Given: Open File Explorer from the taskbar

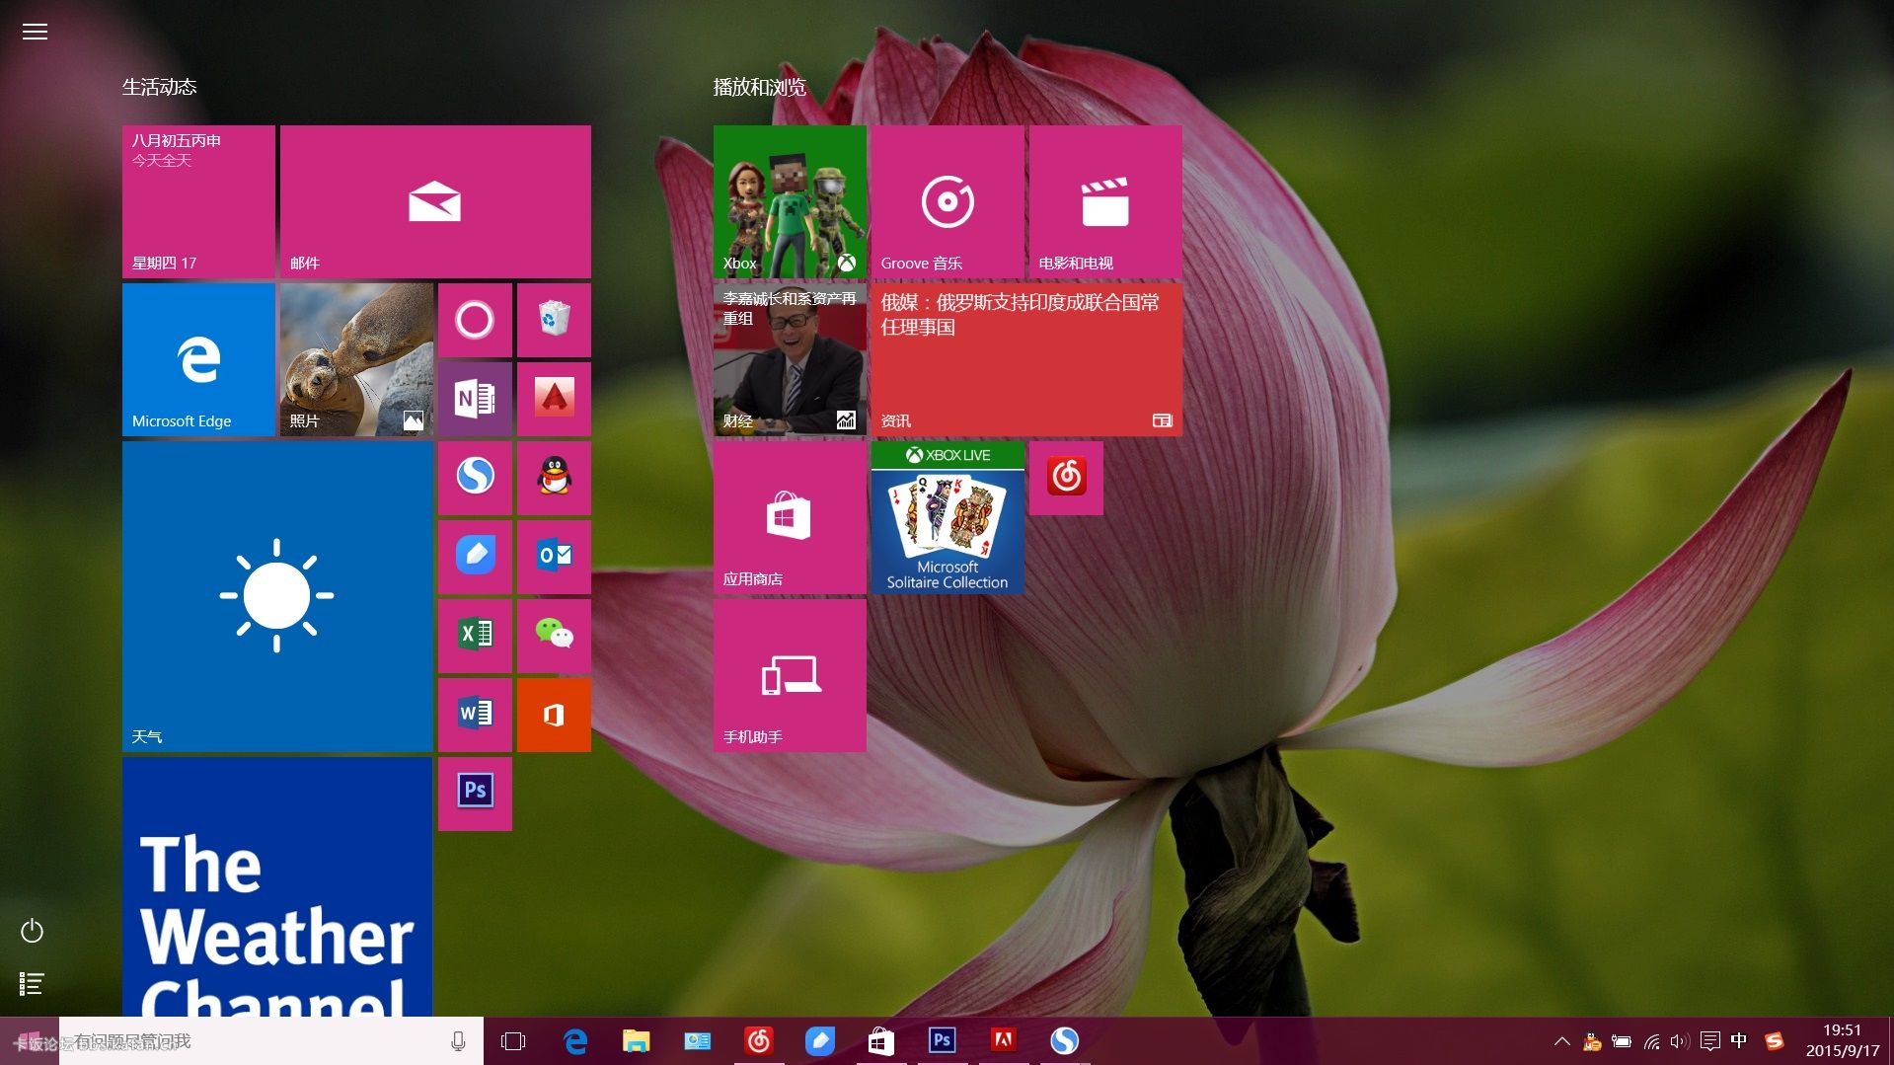Looking at the screenshot, I should [x=637, y=1041].
